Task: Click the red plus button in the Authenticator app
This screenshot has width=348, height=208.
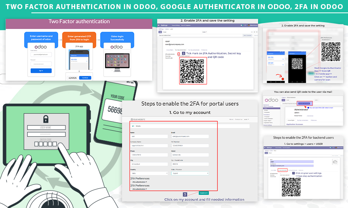Action: (283, 79)
